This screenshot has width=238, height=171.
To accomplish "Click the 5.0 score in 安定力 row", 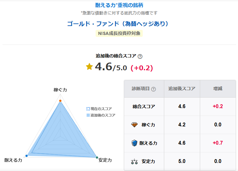I will point(182,161).
